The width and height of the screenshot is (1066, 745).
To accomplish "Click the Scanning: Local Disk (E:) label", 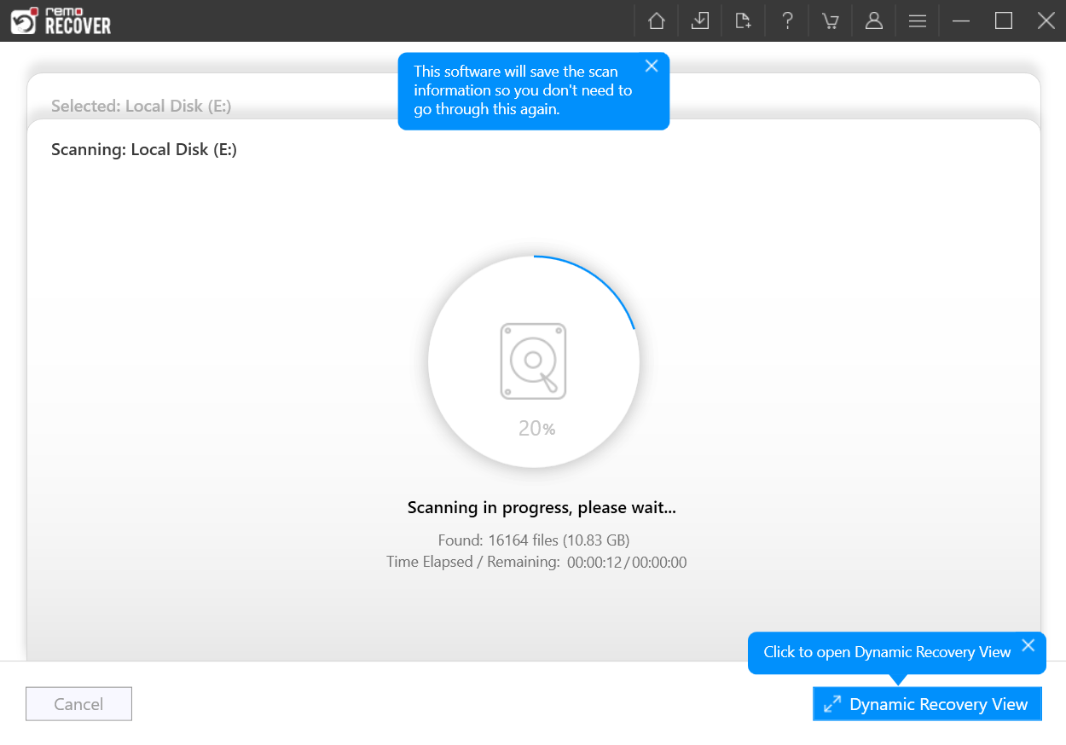I will [x=143, y=149].
